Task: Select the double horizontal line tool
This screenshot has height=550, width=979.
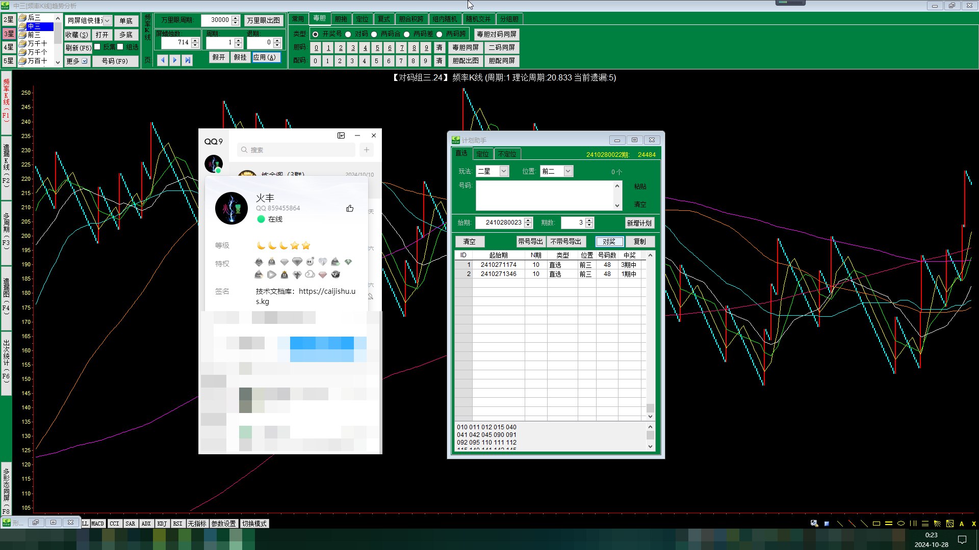Action: (x=889, y=524)
